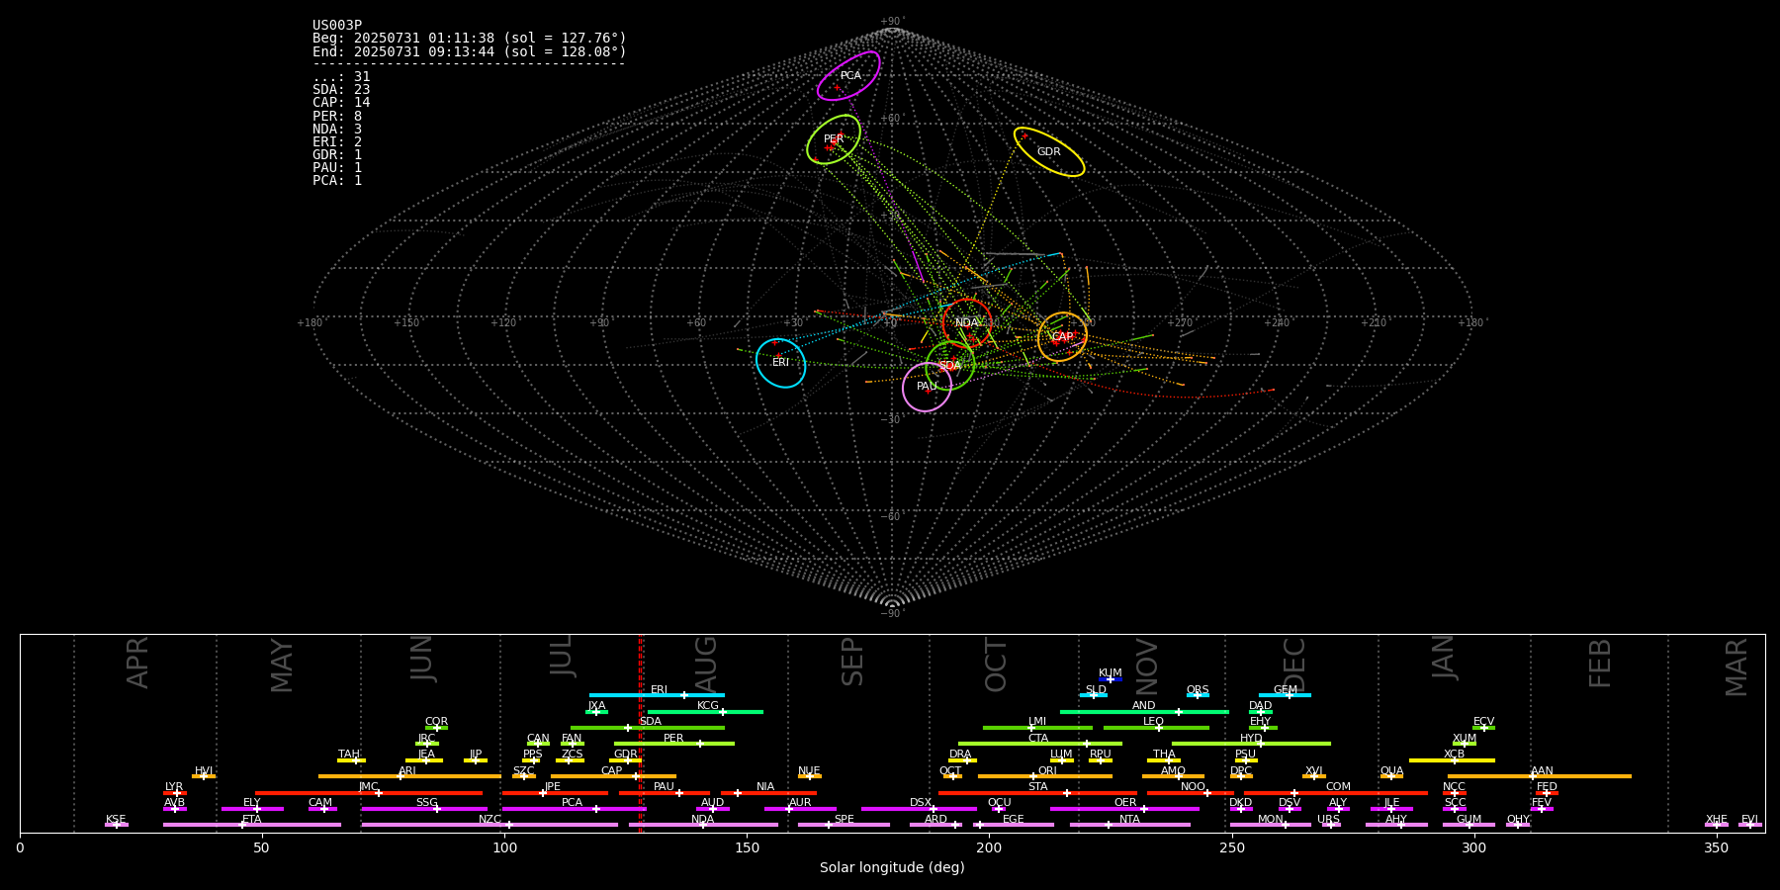This screenshot has width=1780, height=890.
Task: Click the long orange ARI shower bar
Action: point(409,776)
